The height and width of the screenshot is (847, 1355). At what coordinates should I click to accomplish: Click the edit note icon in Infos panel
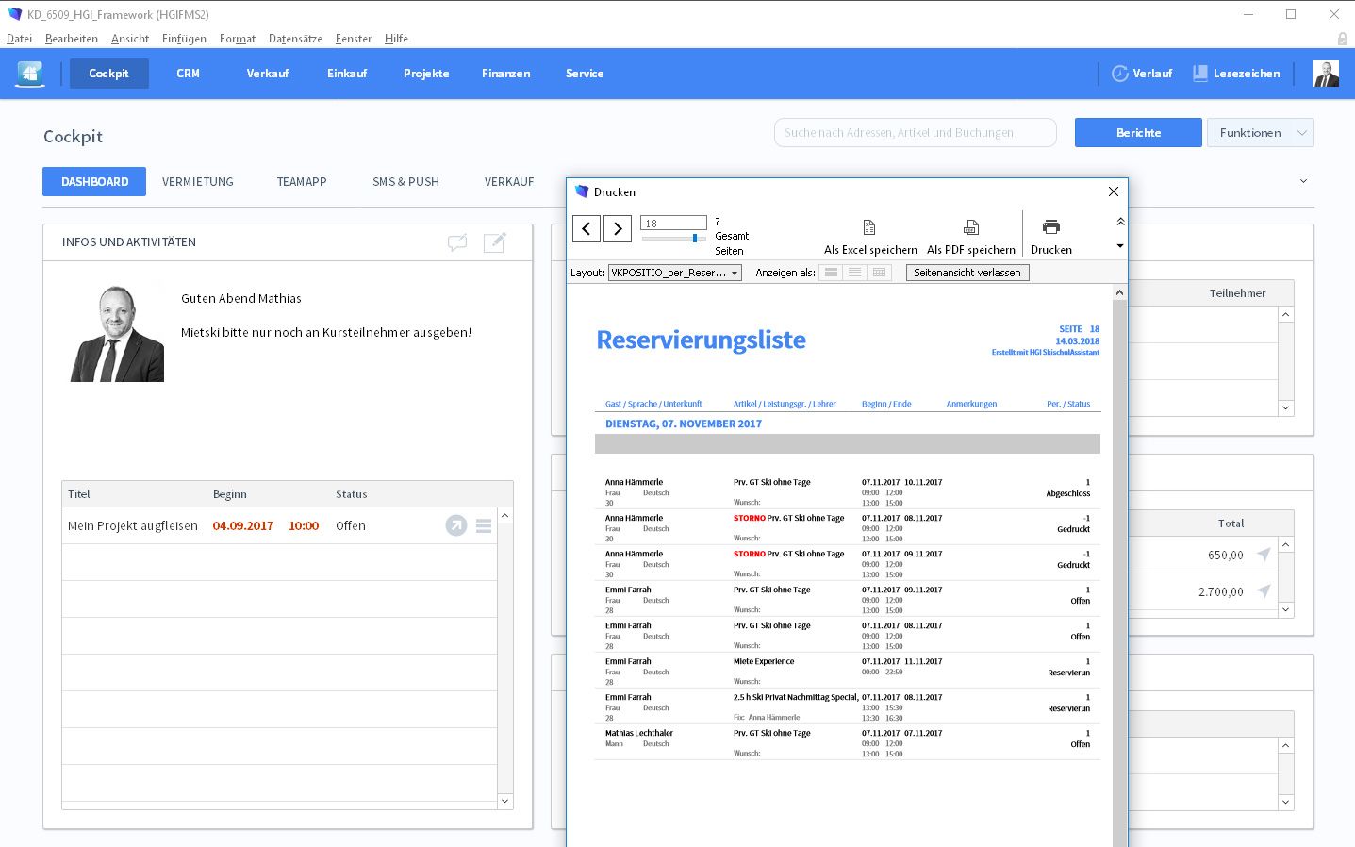tap(494, 243)
